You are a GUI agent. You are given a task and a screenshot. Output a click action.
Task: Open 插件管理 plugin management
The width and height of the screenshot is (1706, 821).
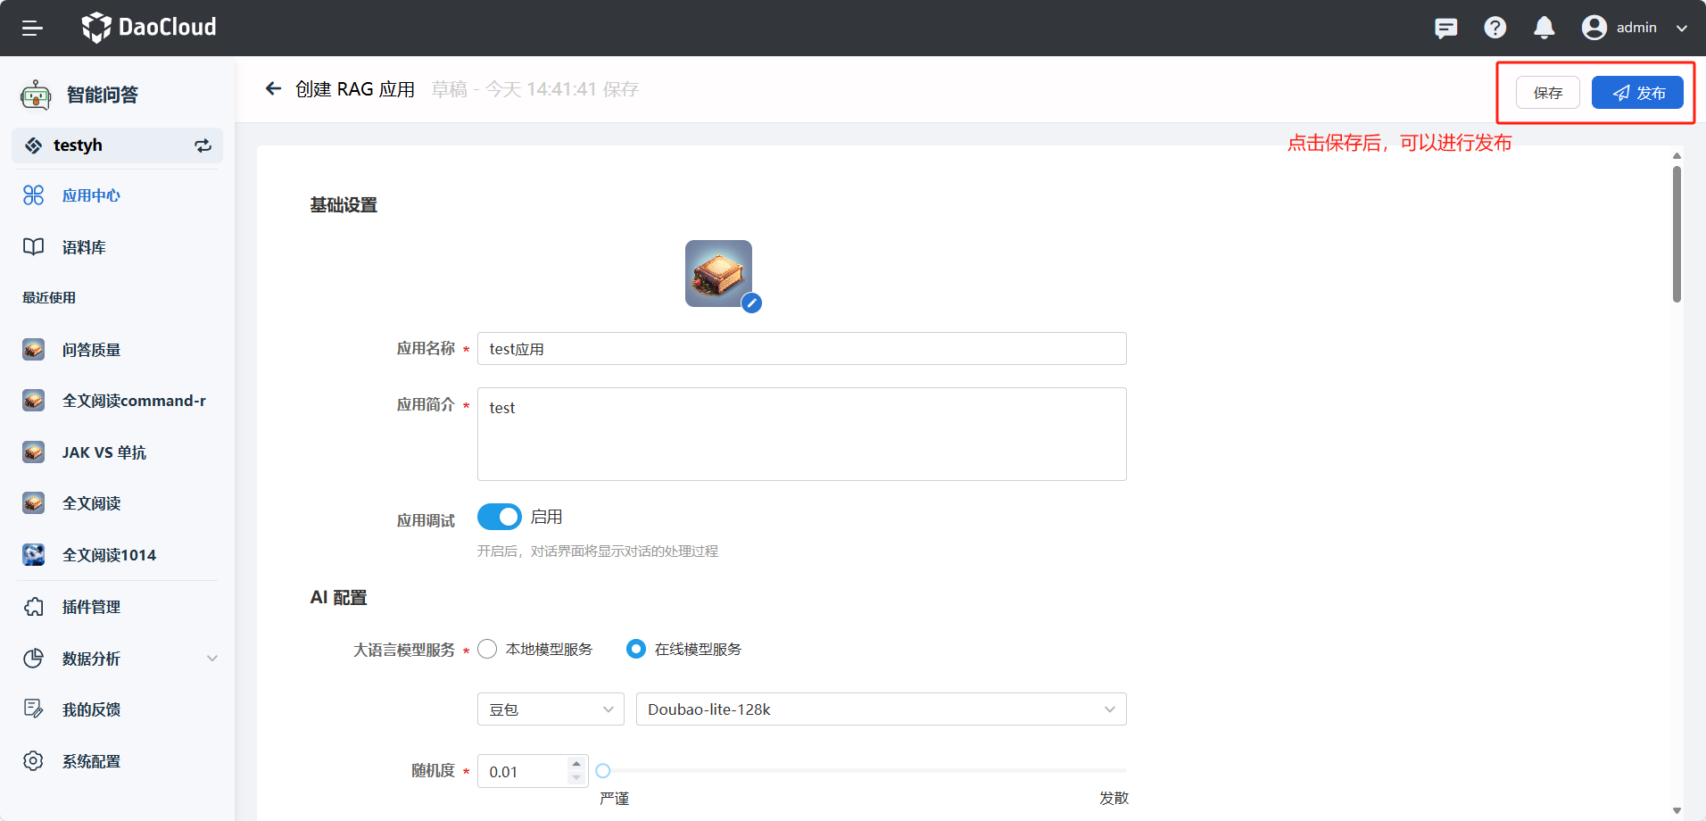[91, 607]
